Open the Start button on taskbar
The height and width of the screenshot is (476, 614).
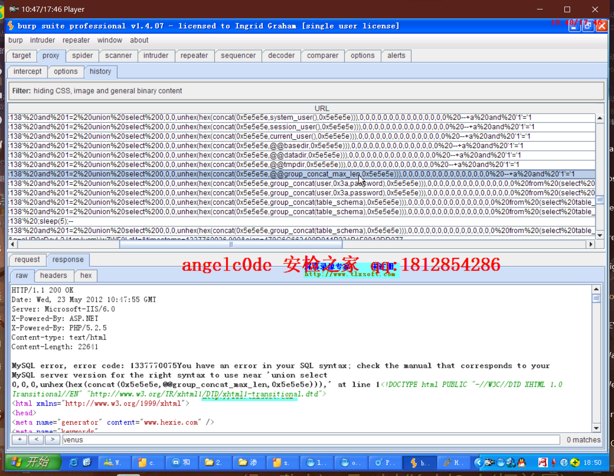pos(33,462)
